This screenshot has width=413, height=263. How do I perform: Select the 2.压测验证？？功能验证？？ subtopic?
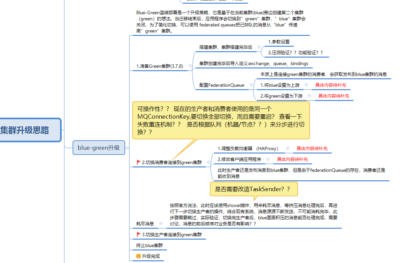[296, 53]
